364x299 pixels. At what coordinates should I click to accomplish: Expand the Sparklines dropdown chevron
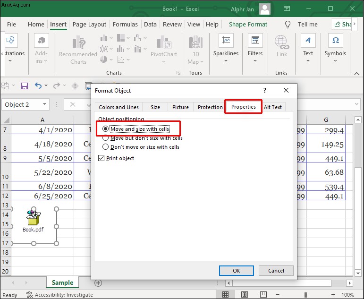[x=226, y=61]
